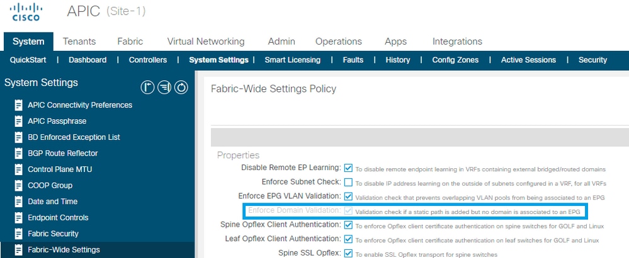Image resolution: width=629 pixels, height=258 pixels.
Task: Enable the Enforce Subnet Check checkbox
Action: click(x=348, y=183)
